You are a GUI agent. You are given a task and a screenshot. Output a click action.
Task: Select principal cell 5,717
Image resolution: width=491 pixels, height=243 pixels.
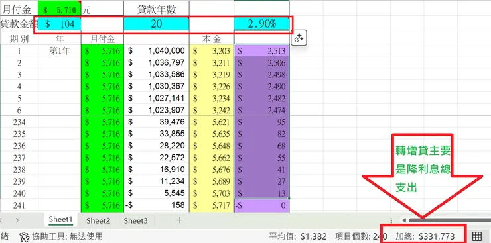[x=212, y=205]
